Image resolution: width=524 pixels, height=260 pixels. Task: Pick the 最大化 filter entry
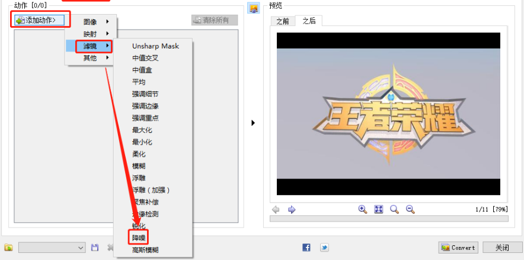click(x=142, y=130)
